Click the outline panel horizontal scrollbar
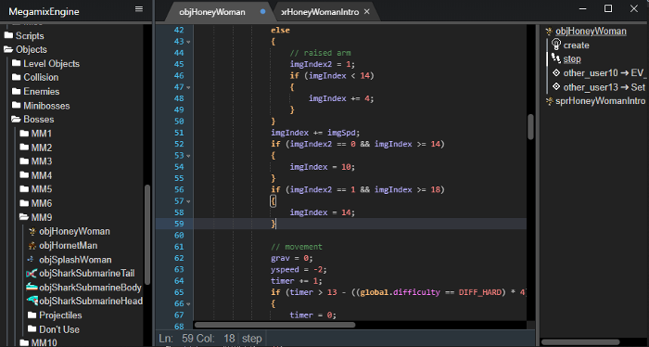This screenshot has width=649, height=347. click(x=580, y=342)
